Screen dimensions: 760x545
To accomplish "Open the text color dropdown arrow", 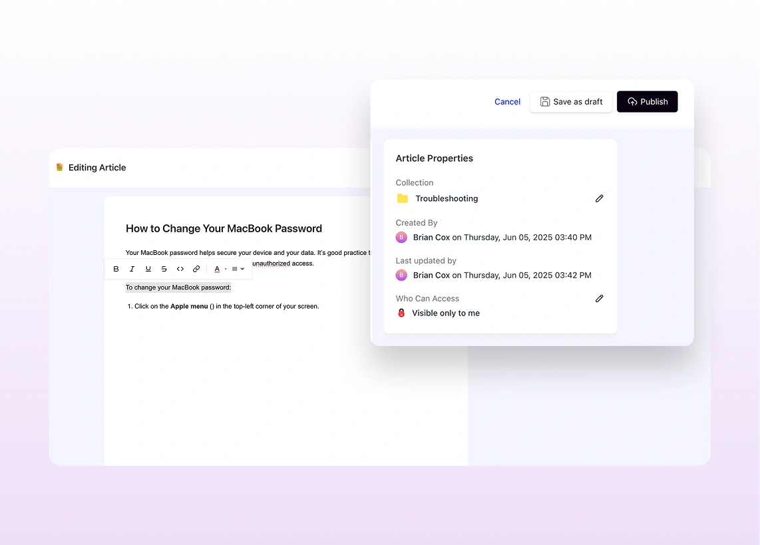I will (x=226, y=270).
